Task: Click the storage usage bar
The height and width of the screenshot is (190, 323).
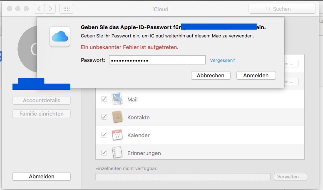Action: pos(183,177)
